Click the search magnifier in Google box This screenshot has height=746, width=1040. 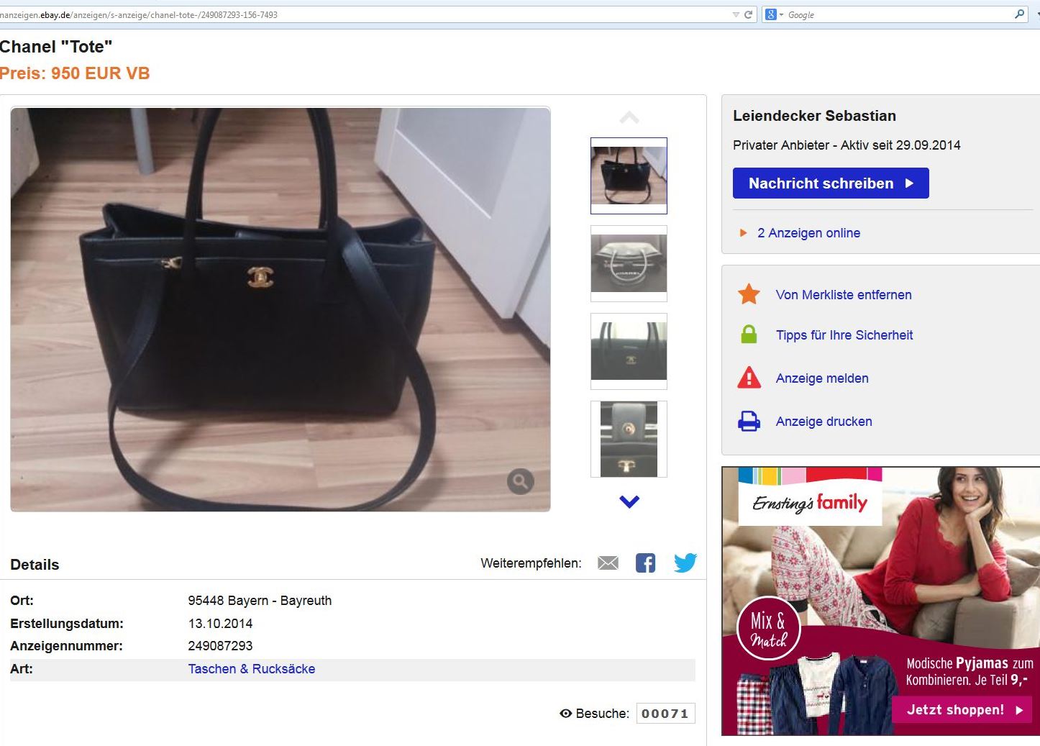click(x=1019, y=14)
